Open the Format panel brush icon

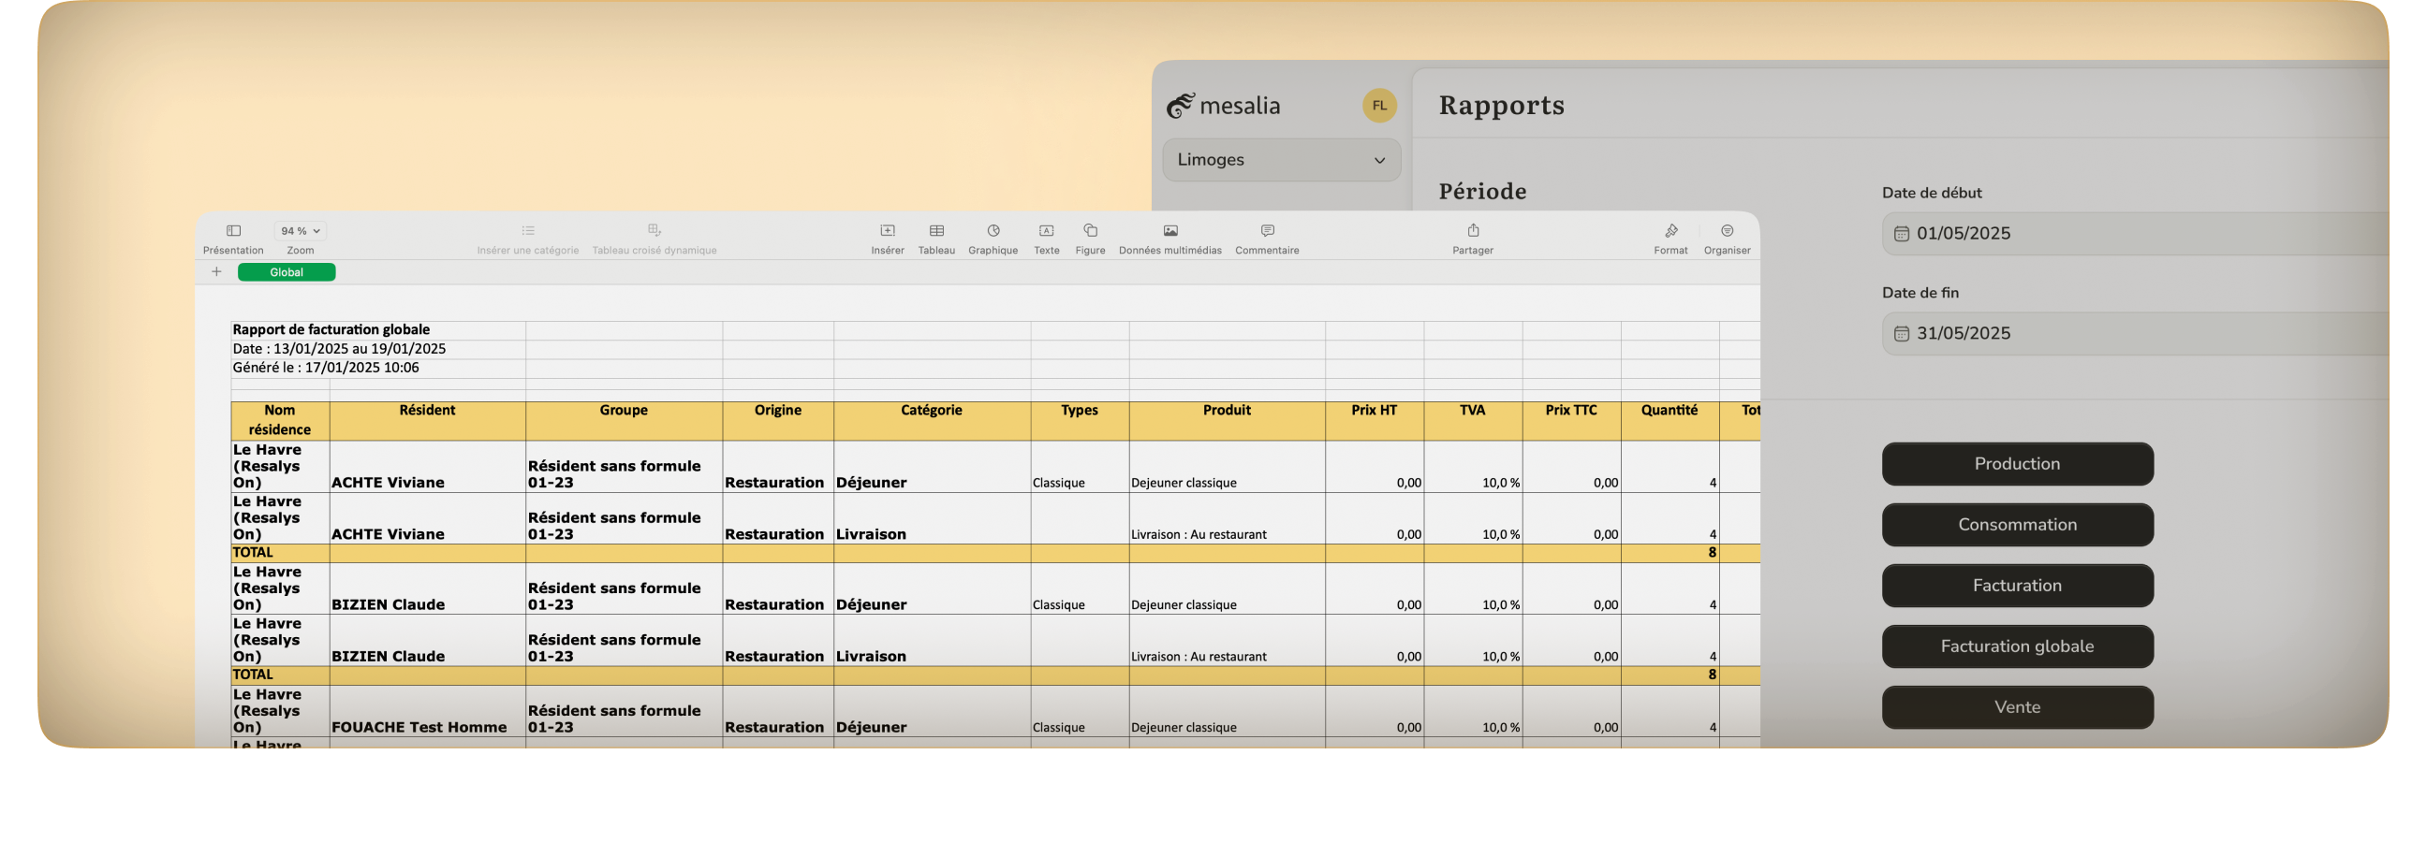(1670, 231)
